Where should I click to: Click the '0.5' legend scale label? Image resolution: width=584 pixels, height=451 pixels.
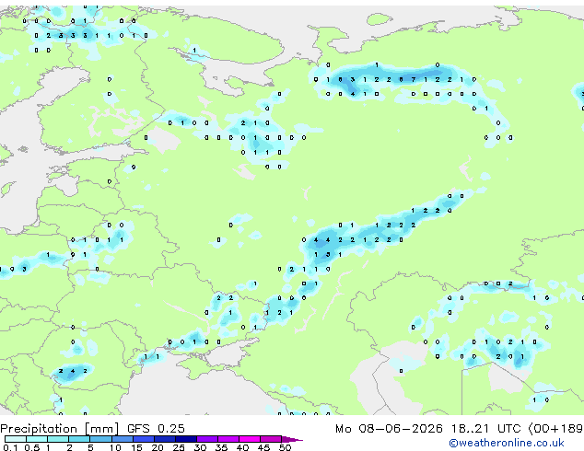32,447
